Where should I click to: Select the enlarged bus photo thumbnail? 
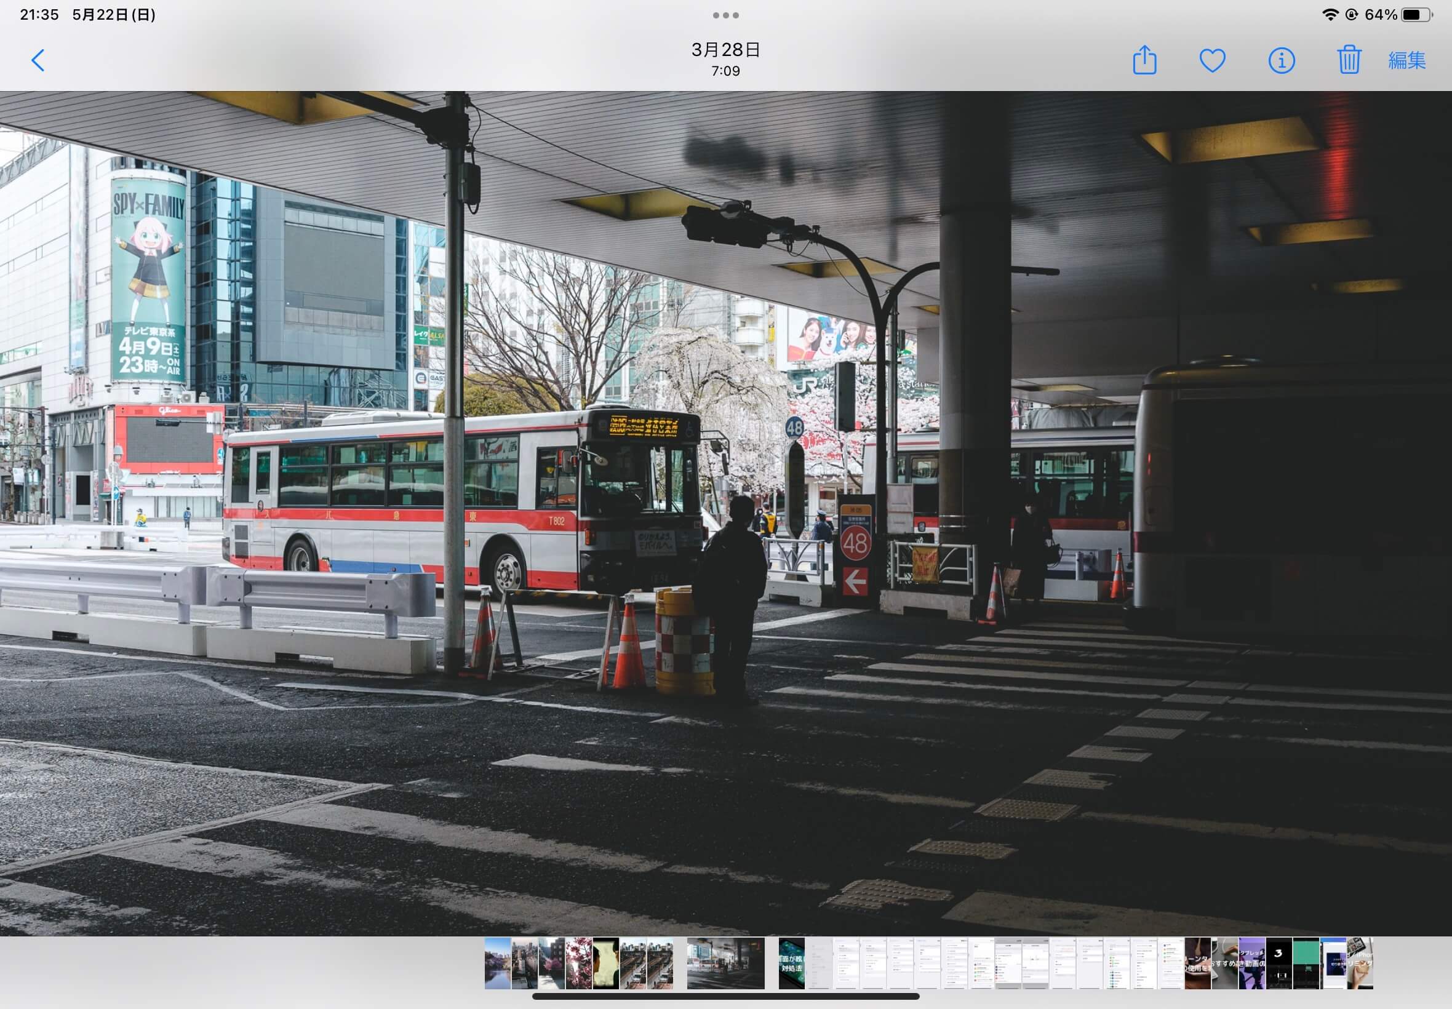(x=725, y=963)
